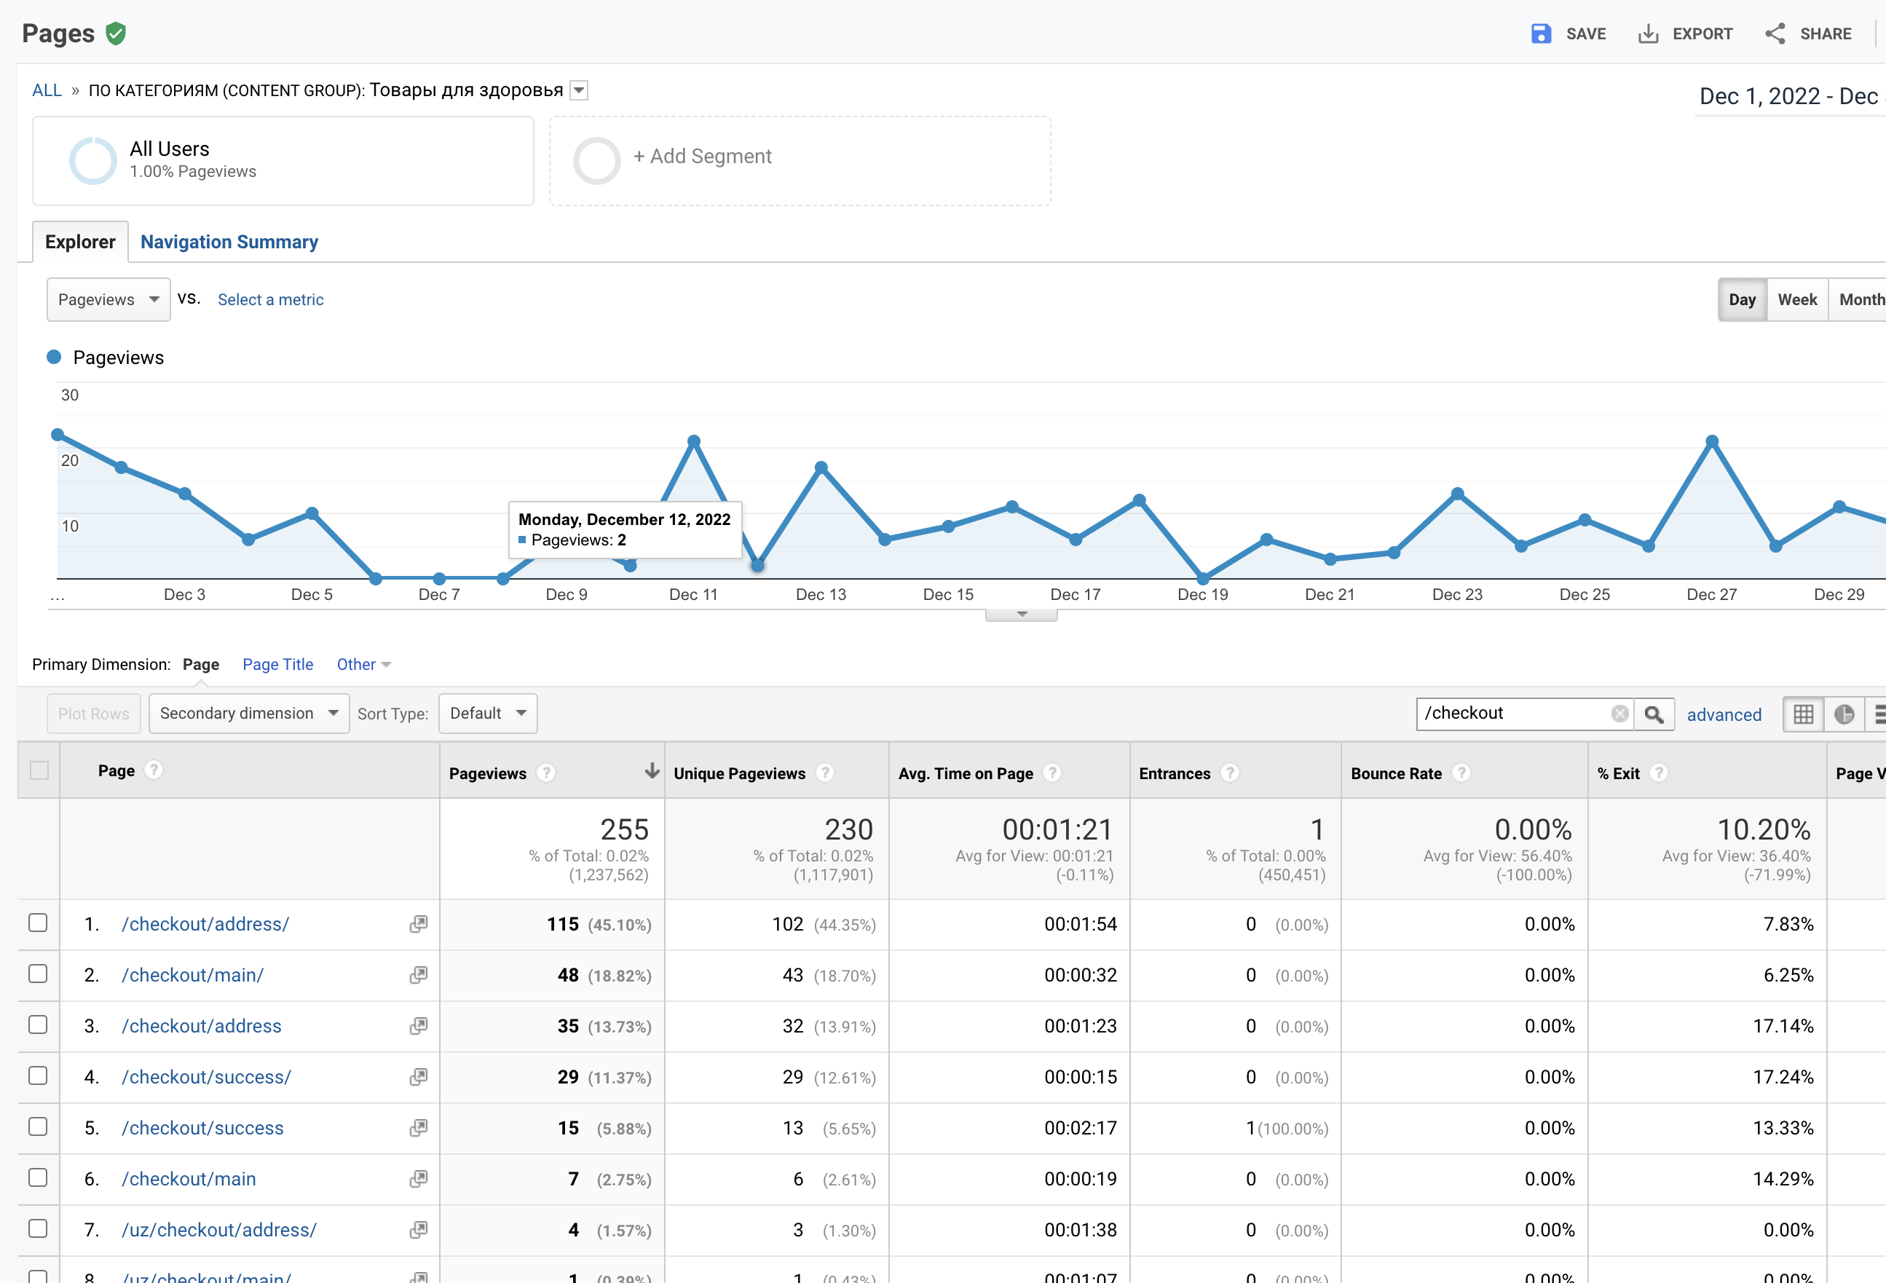Open the Pageviews metric dropdown
The width and height of the screenshot is (1886, 1283).
(x=108, y=299)
